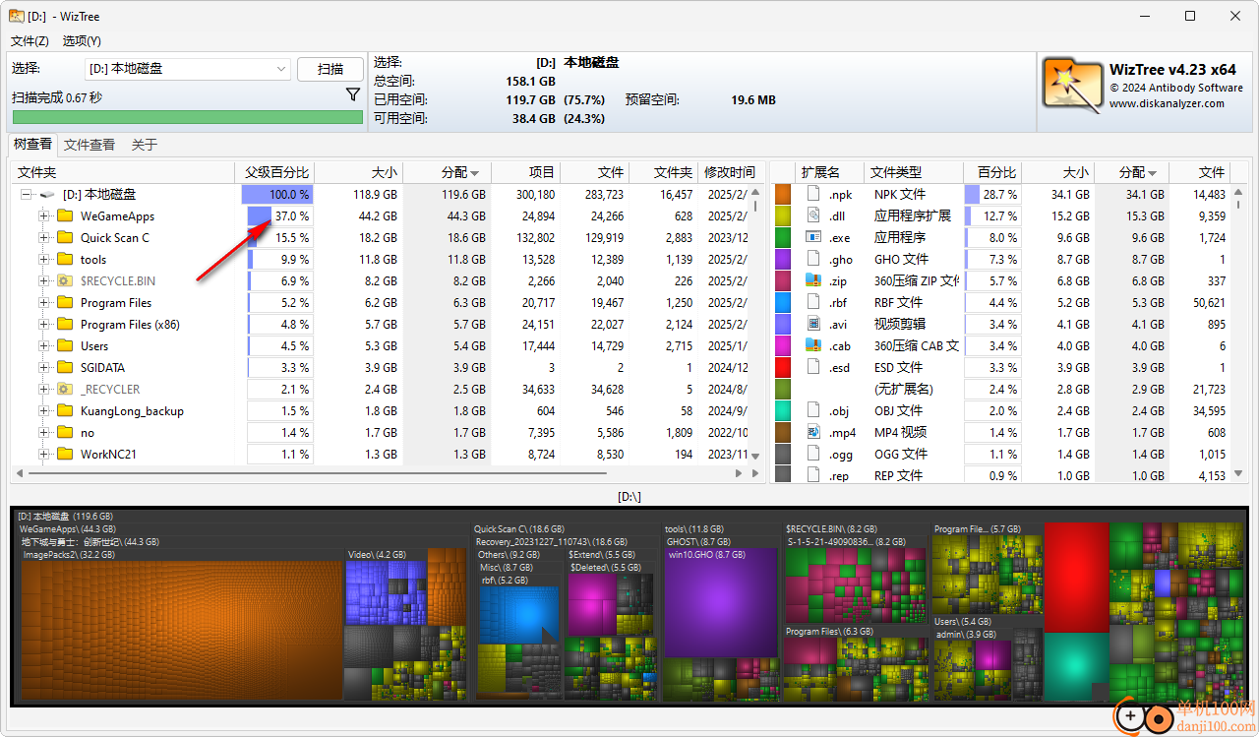Select the KuangLong_backup row text
This screenshot has height=737, width=1259.
pos(132,411)
